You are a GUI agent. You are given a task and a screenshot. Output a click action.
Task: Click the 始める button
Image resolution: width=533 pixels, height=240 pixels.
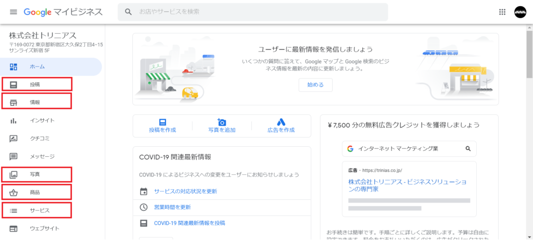[x=315, y=85]
